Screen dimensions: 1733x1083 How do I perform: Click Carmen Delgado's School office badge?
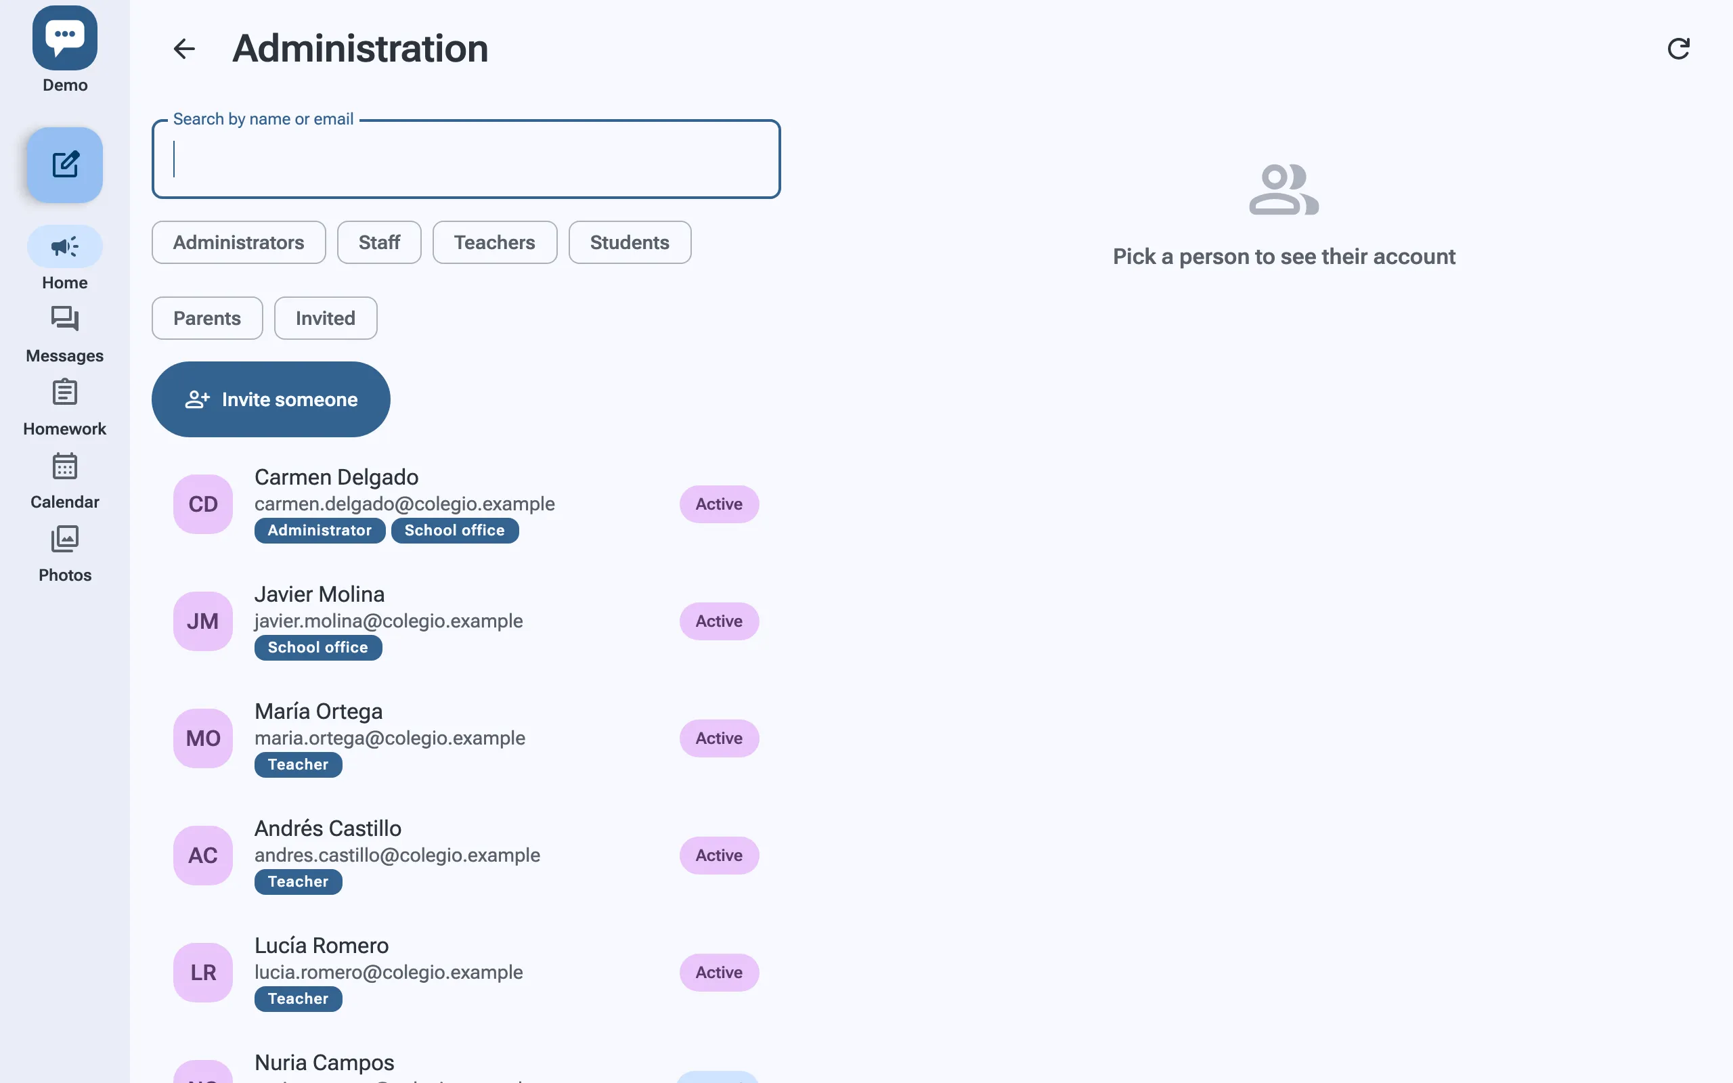click(x=455, y=530)
